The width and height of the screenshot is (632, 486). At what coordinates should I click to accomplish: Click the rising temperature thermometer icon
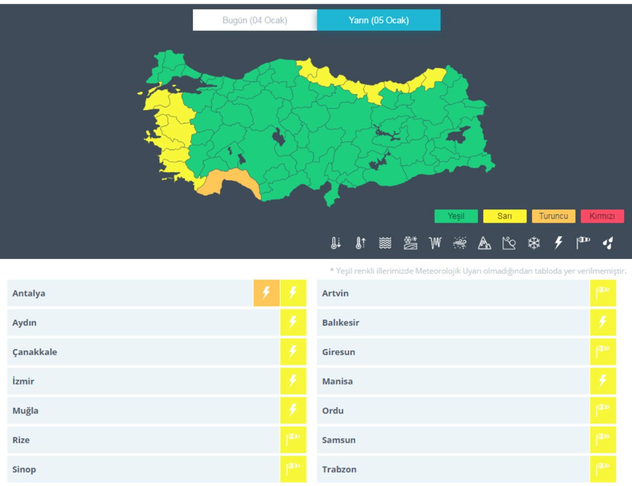click(x=360, y=243)
